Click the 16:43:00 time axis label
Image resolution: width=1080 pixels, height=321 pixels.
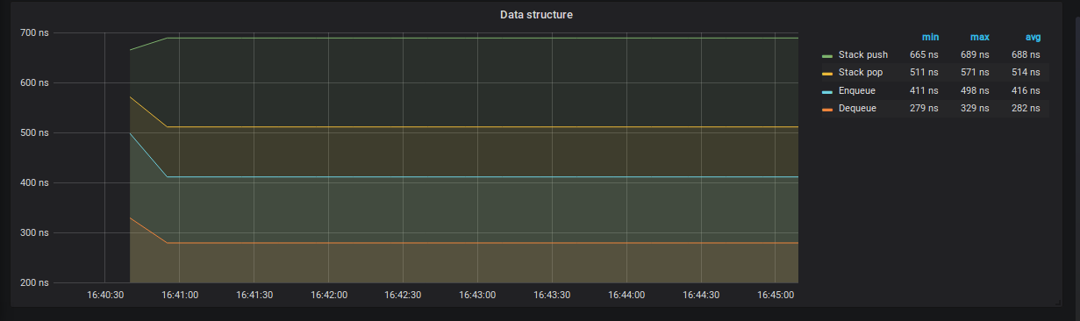coord(477,296)
